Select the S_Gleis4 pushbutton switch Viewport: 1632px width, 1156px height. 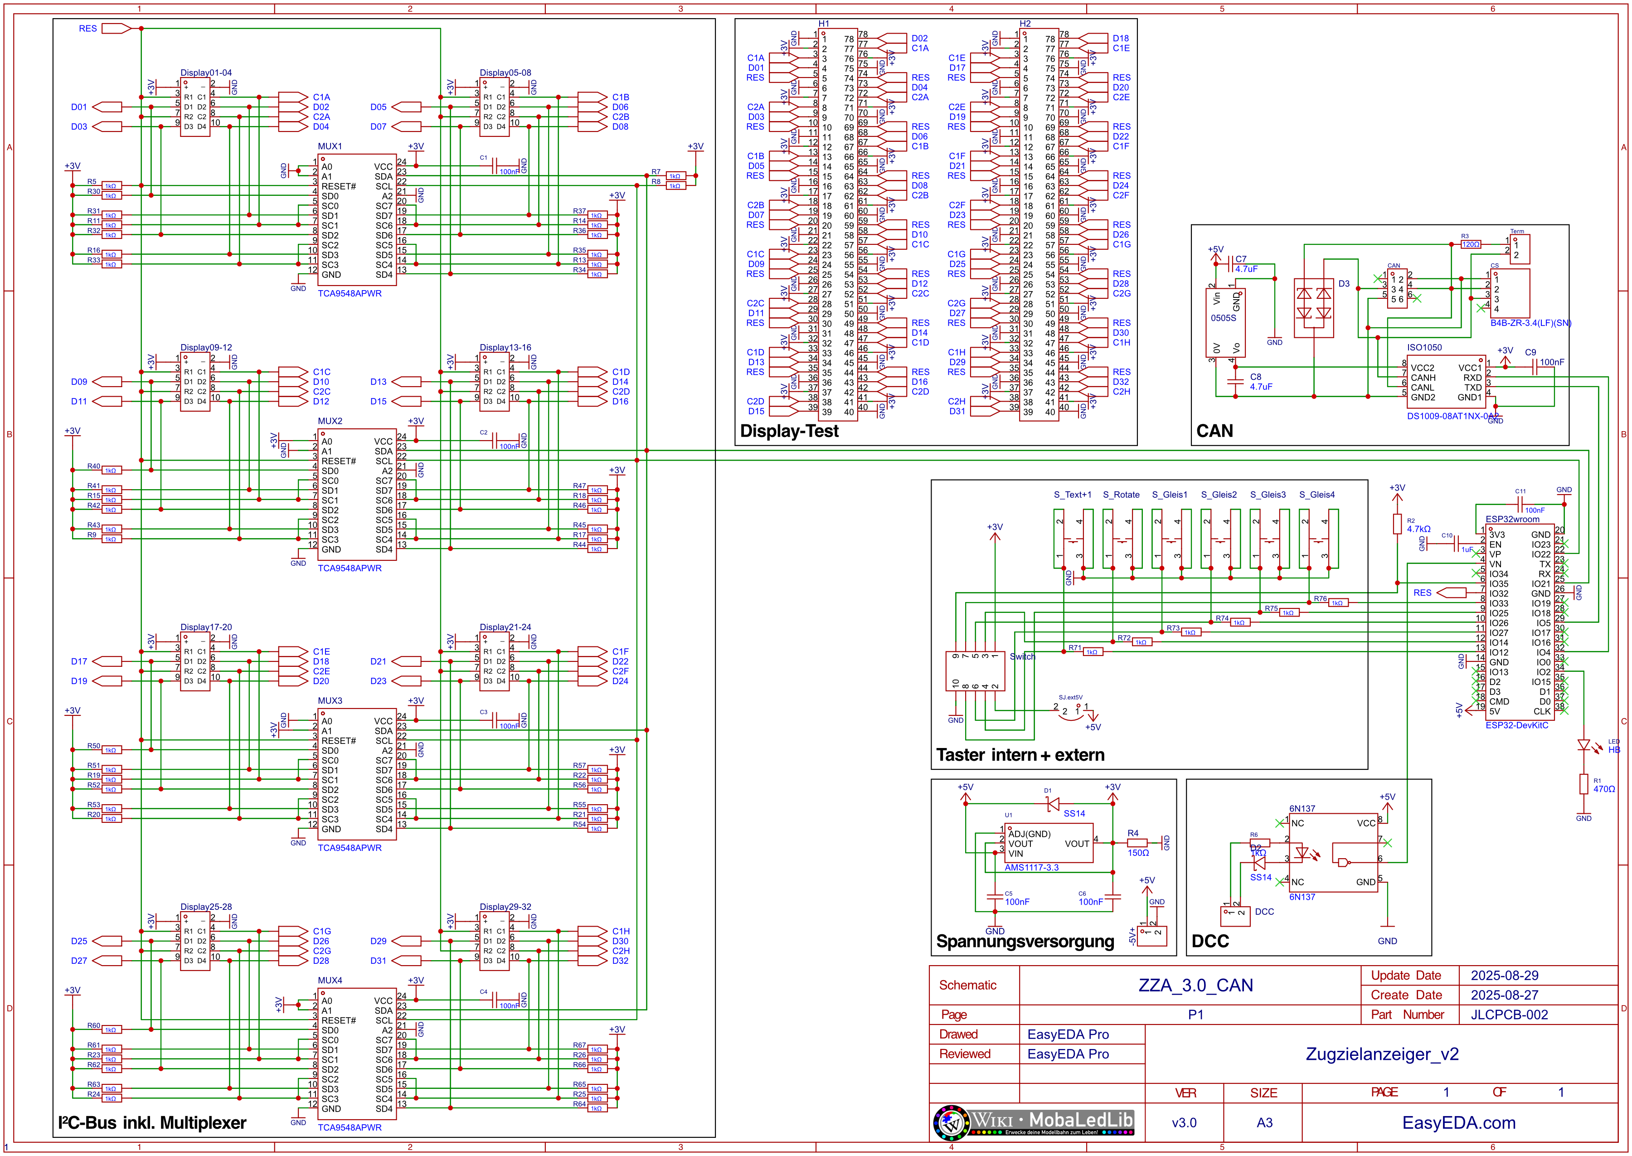1318,539
